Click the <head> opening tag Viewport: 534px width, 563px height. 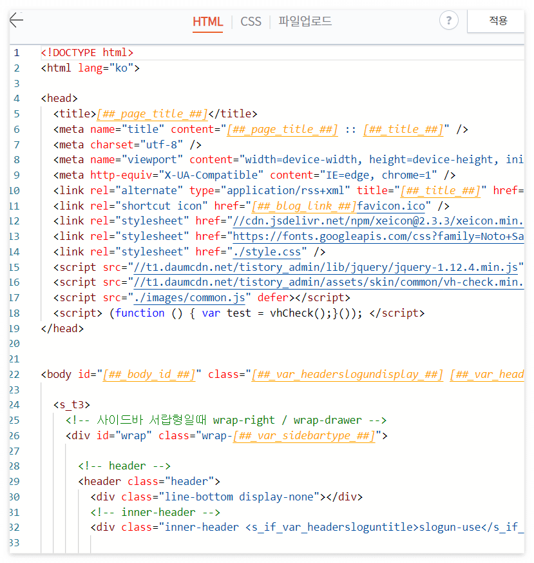point(59,99)
